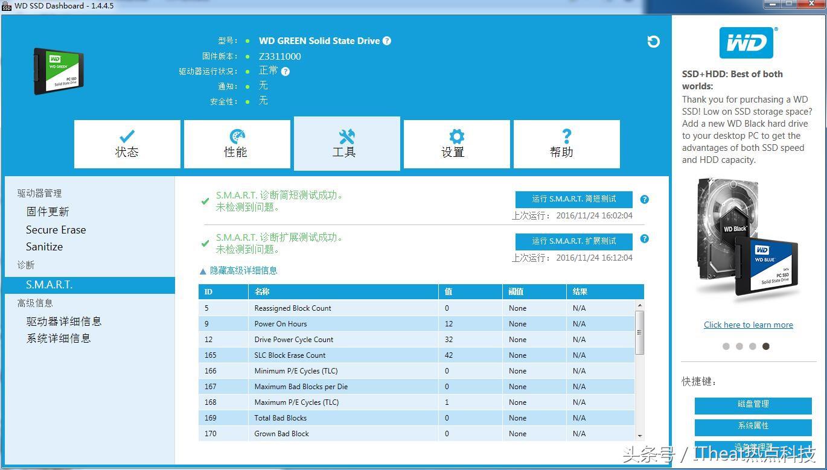Click help icon next to WD GREEN model name

pos(387,41)
